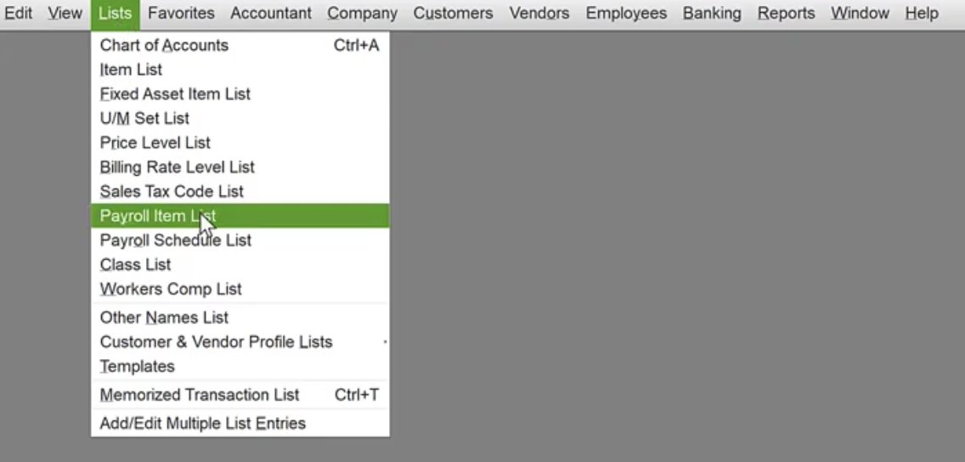Select Class List from the menu
965x462 pixels.
135,264
